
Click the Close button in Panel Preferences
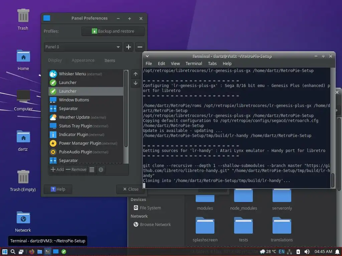click(131, 189)
